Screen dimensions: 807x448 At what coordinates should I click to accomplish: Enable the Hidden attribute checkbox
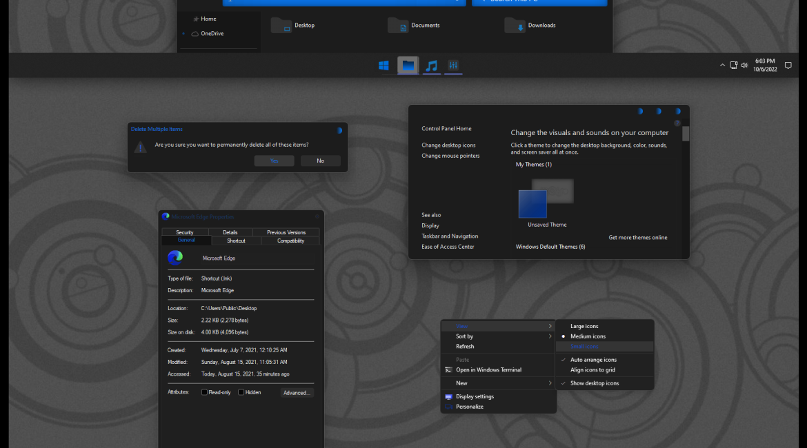click(241, 392)
